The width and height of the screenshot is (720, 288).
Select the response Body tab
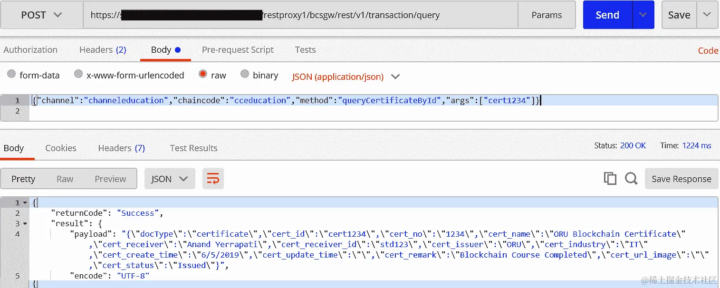click(x=14, y=148)
